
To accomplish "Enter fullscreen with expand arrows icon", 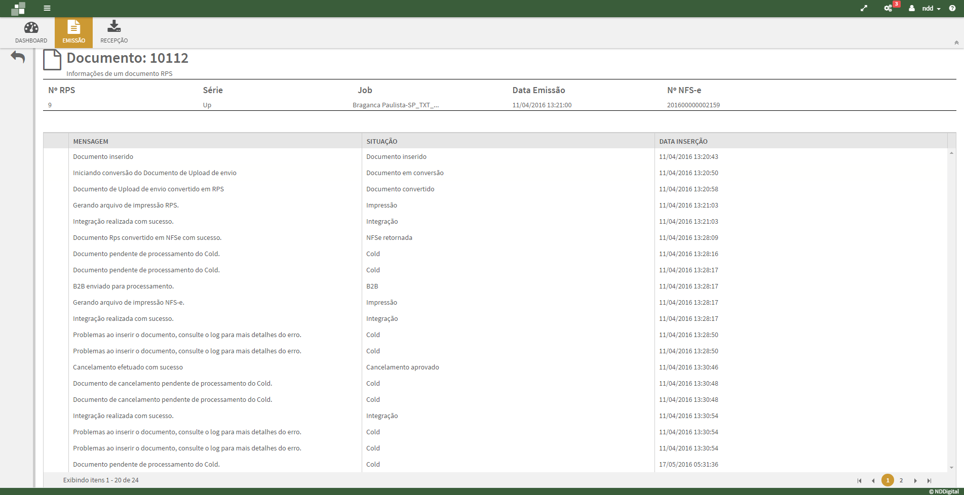I will tap(864, 8).
